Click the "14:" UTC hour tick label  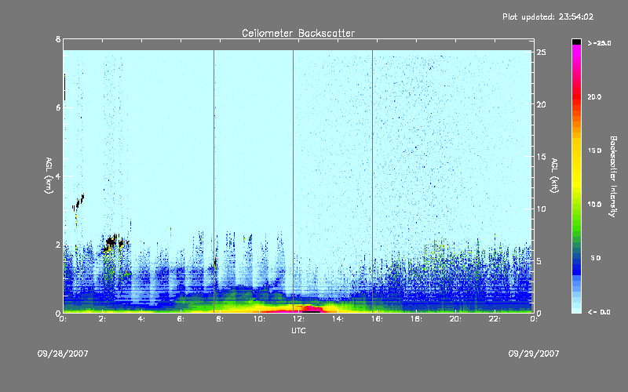[338, 319]
